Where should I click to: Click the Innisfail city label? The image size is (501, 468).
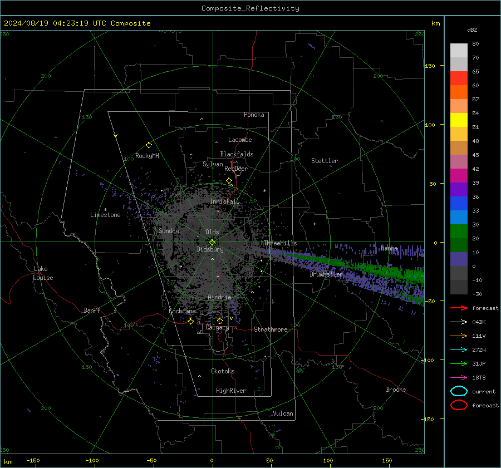[x=225, y=201]
